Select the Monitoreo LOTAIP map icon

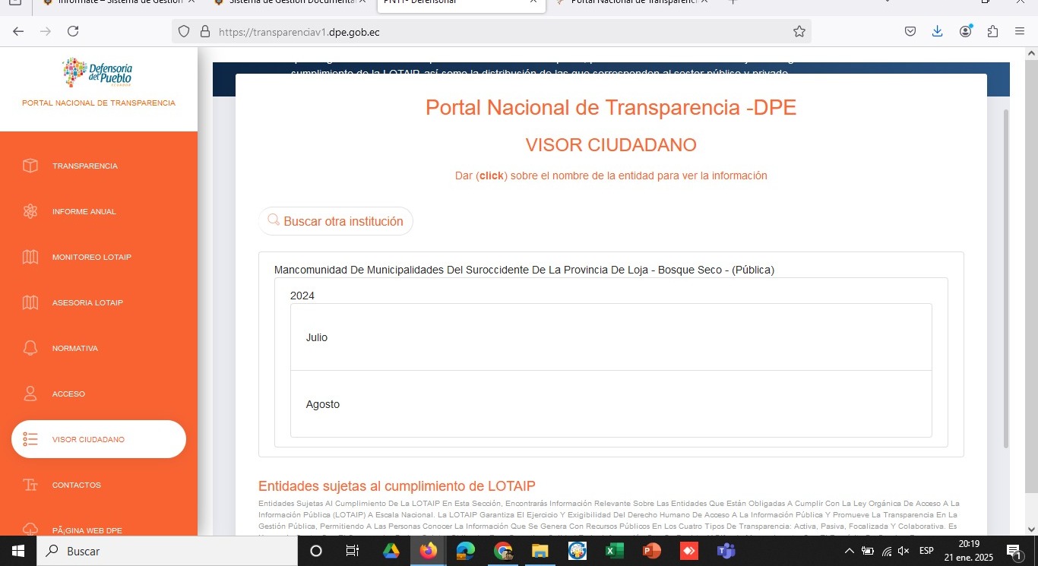tap(30, 257)
